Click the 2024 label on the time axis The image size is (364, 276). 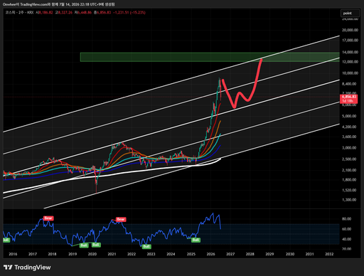pyautogui.click(x=171, y=254)
